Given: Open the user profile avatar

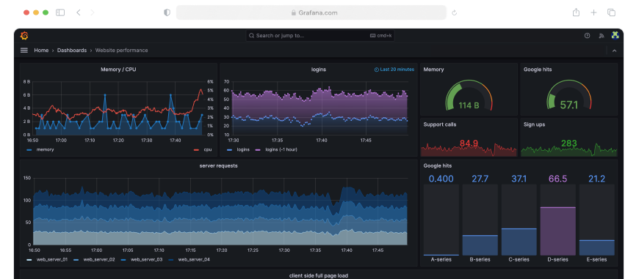Looking at the screenshot, I should tap(615, 35).
